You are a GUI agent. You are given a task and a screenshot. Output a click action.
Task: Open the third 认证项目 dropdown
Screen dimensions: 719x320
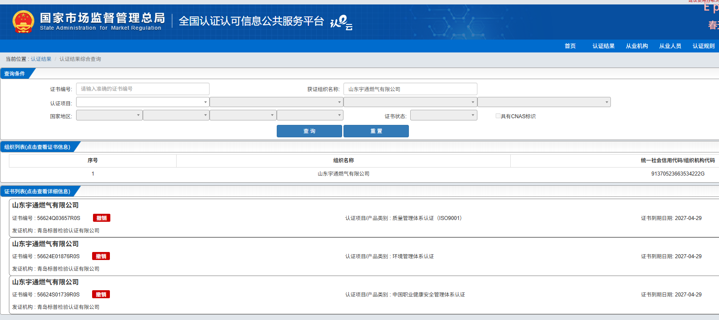coord(410,102)
